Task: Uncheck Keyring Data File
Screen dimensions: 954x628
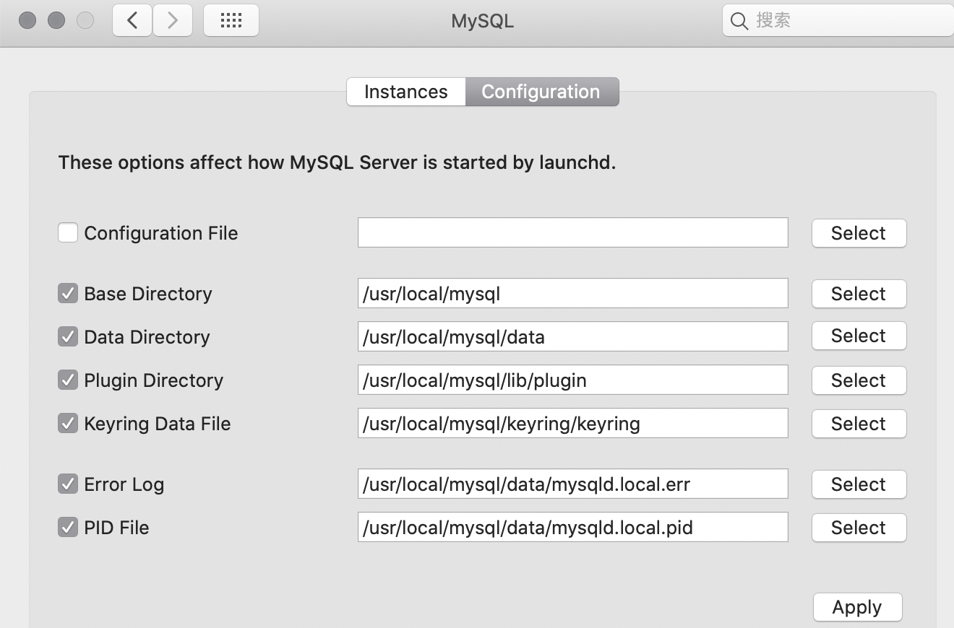Action: tap(68, 424)
